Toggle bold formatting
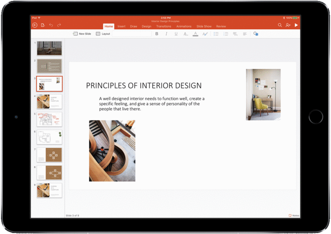Image resolution: width=331 pixels, height=234 pixels. tap(157, 34)
